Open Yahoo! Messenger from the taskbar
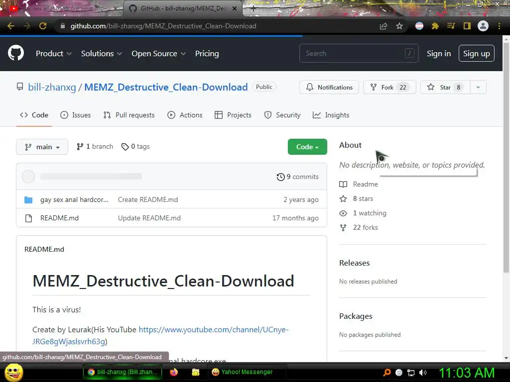The height and width of the screenshot is (382, 510). point(247,372)
